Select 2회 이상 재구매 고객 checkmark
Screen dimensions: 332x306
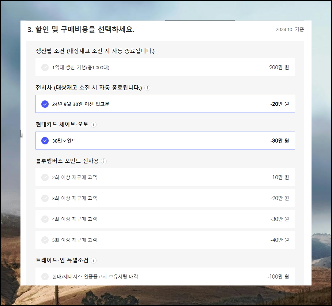pos(45,177)
